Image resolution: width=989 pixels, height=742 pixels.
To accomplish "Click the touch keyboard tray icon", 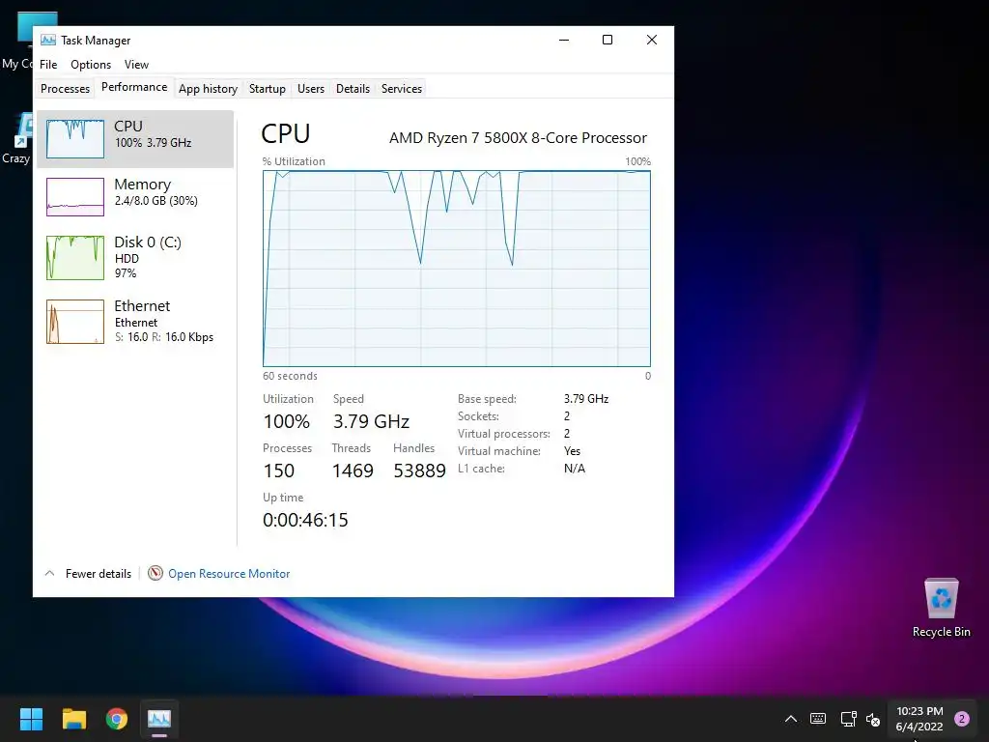I will [818, 719].
